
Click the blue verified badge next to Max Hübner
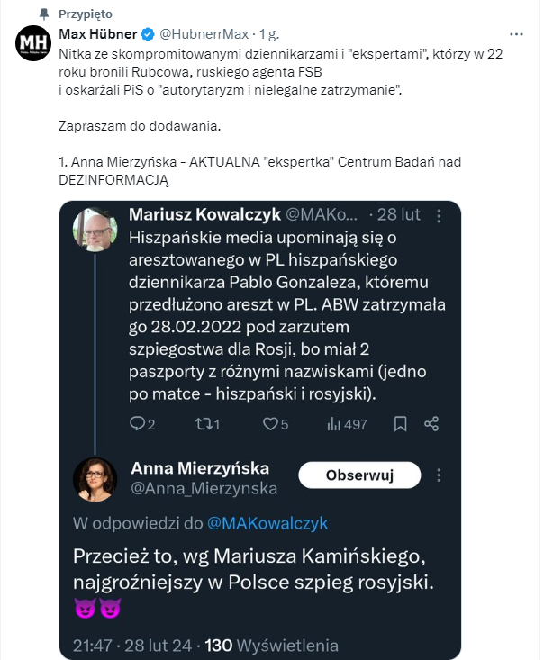148,35
